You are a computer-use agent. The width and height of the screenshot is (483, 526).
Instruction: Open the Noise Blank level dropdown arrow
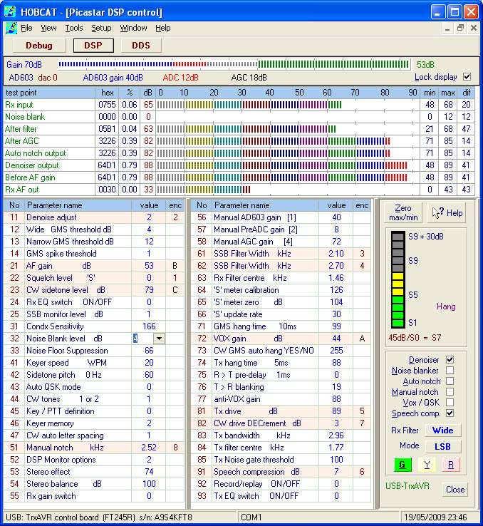(159, 339)
